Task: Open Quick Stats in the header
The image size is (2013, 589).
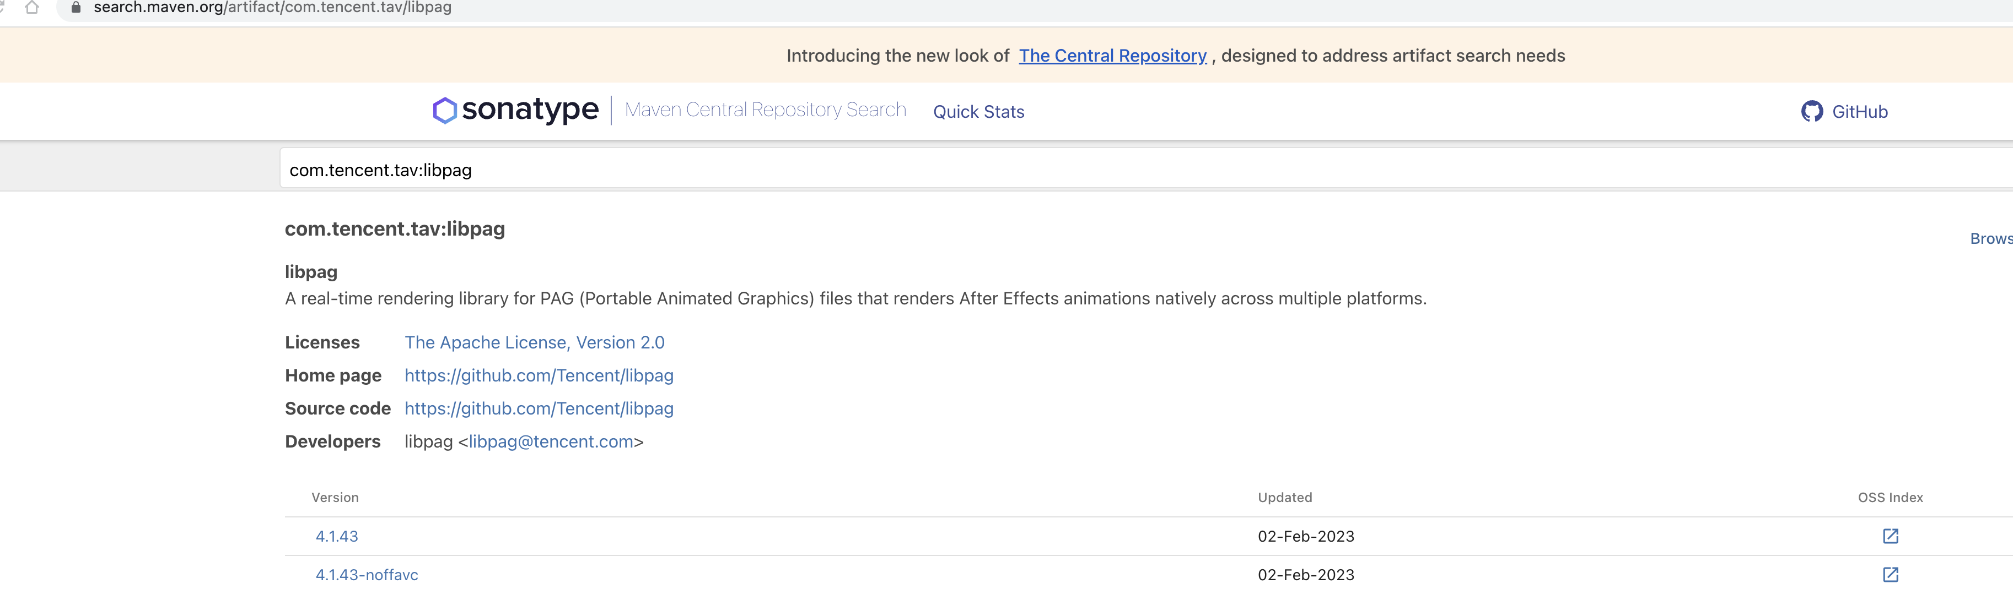Action: click(x=978, y=112)
